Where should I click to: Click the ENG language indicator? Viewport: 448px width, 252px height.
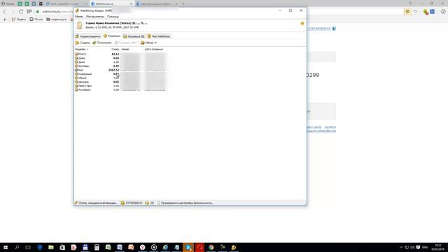point(425,247)
